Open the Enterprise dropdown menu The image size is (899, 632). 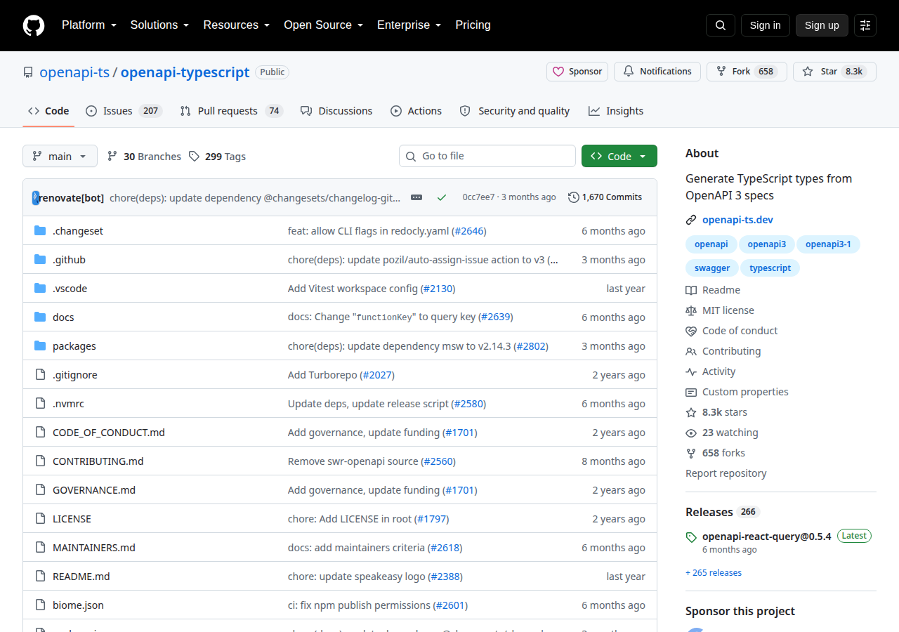tap(409, 25)
